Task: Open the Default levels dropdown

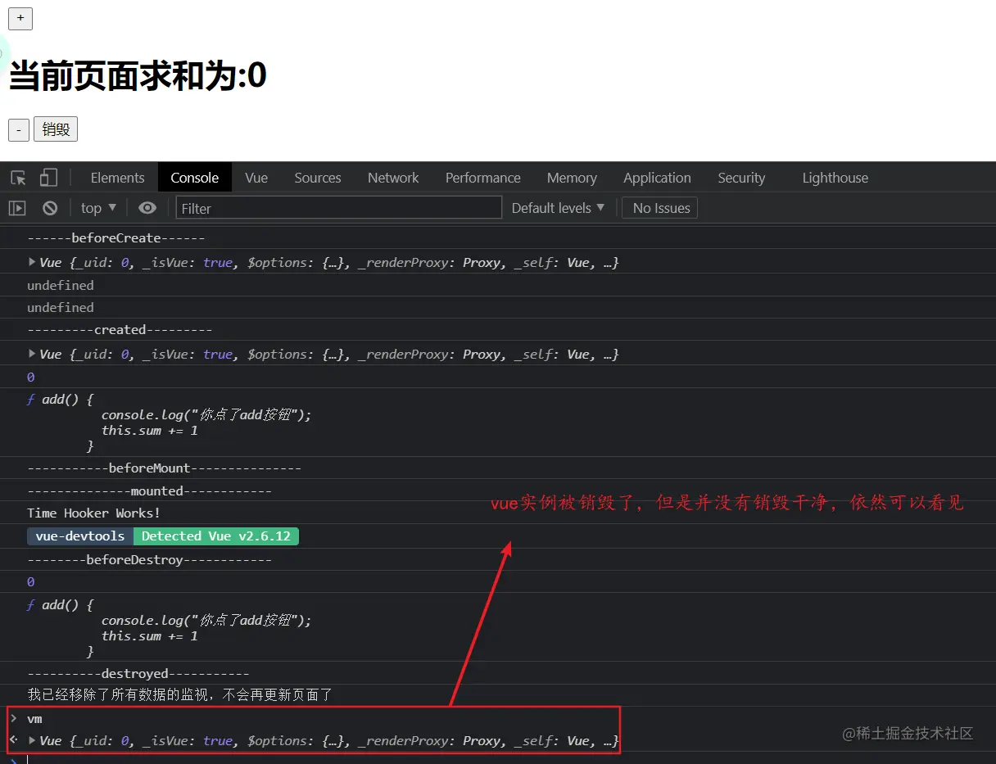Action: [x=558, y=208]
